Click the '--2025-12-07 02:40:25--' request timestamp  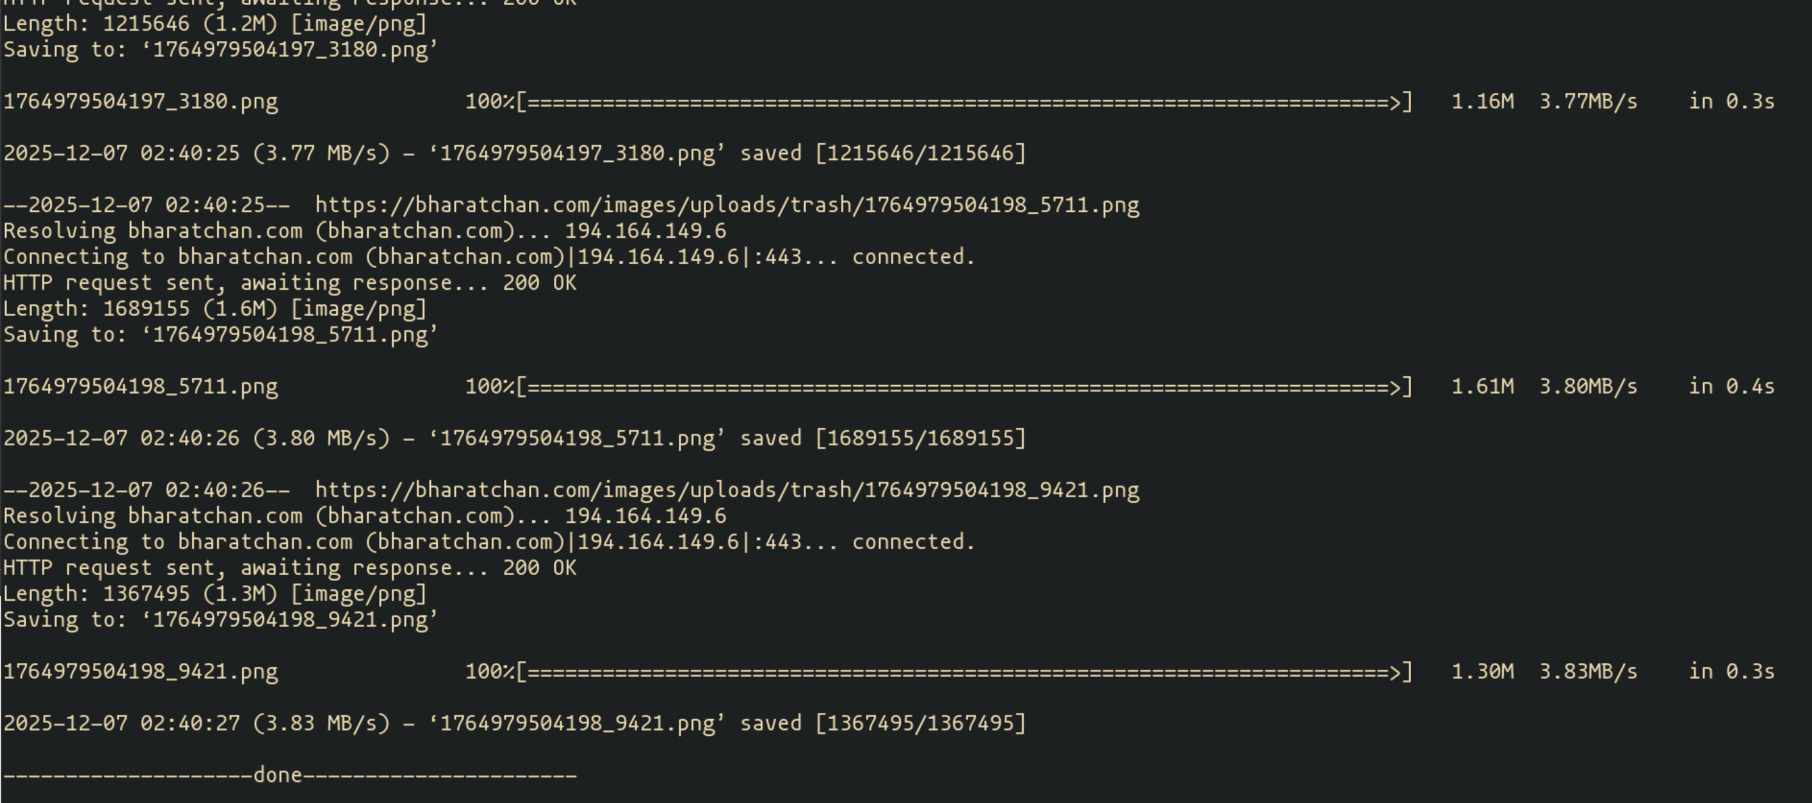(x=147, y=205)
